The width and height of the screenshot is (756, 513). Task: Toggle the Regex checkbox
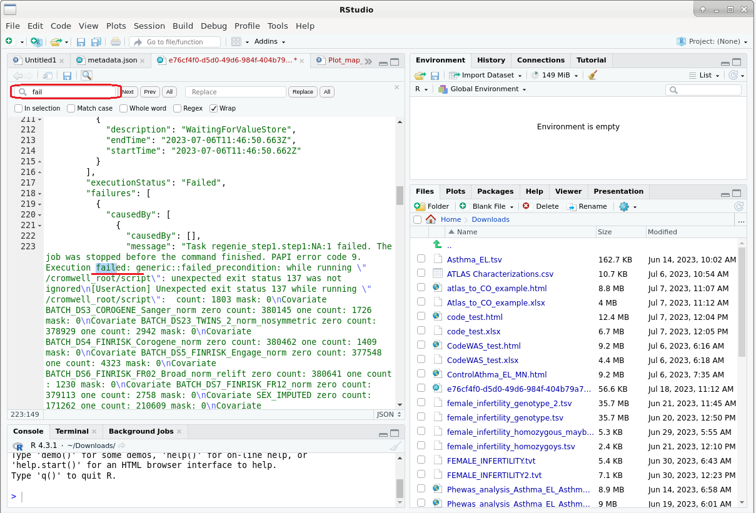[178, 108]
